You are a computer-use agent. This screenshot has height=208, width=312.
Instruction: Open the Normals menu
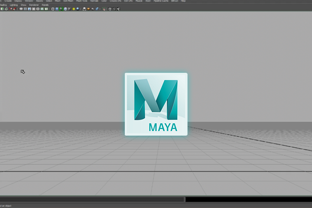pyautogui.click(x=94, y=1)
